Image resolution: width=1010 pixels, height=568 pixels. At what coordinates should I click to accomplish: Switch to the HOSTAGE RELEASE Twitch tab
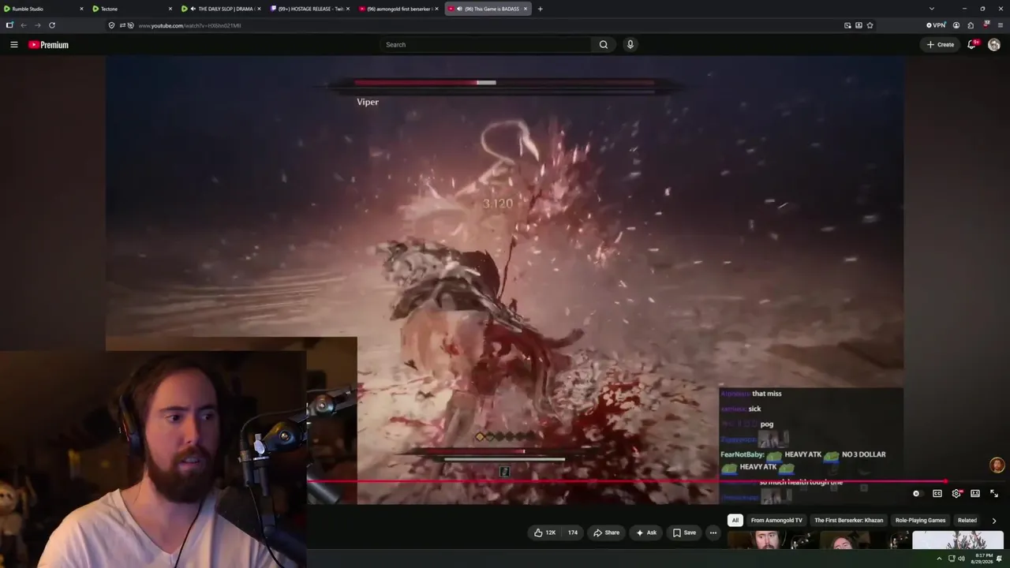point(309,9)
